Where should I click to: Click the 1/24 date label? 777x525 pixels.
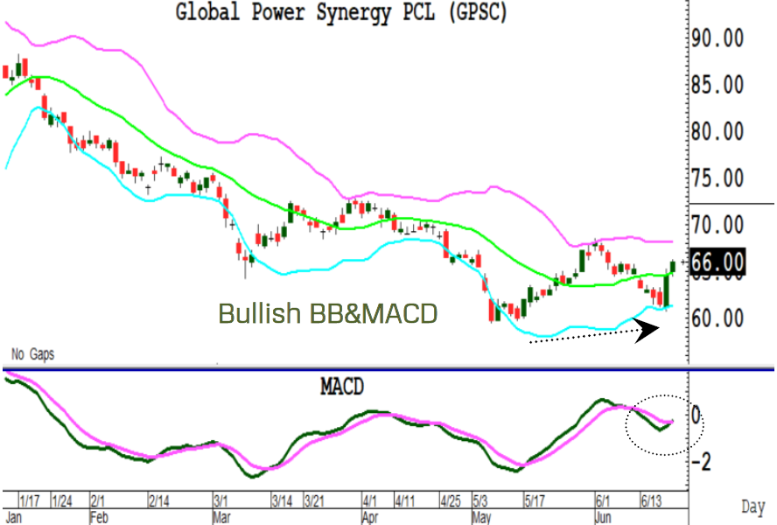[62, 501]
